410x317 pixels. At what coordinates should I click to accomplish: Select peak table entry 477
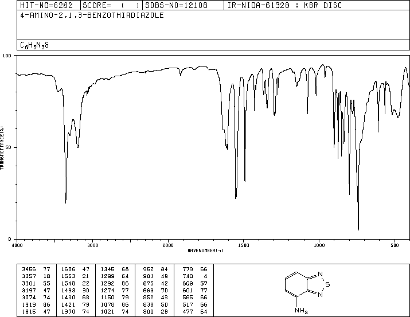pos(195,311)
